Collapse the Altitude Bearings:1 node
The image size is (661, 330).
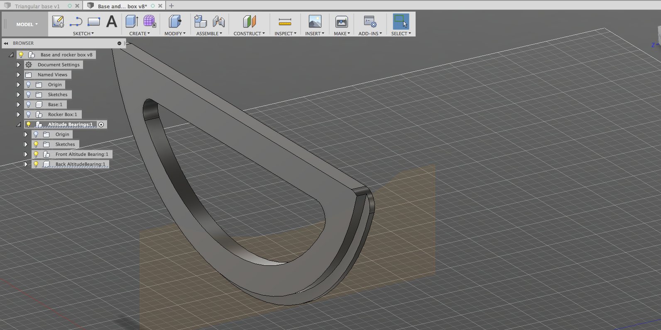pos(19,124)
